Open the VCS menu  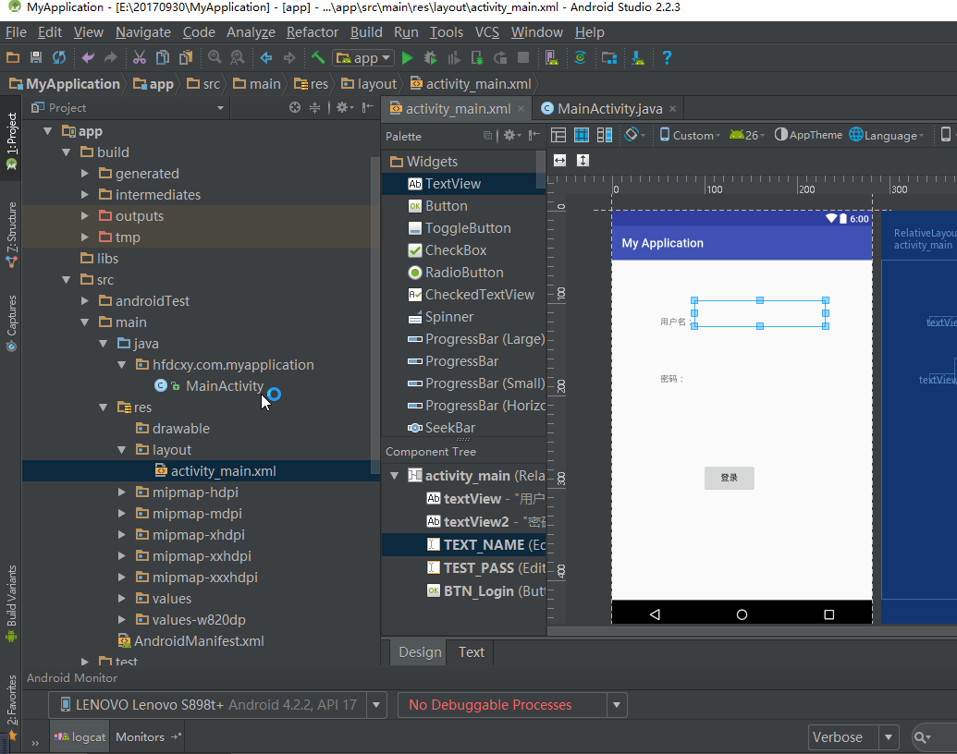[x=487, y=32]
